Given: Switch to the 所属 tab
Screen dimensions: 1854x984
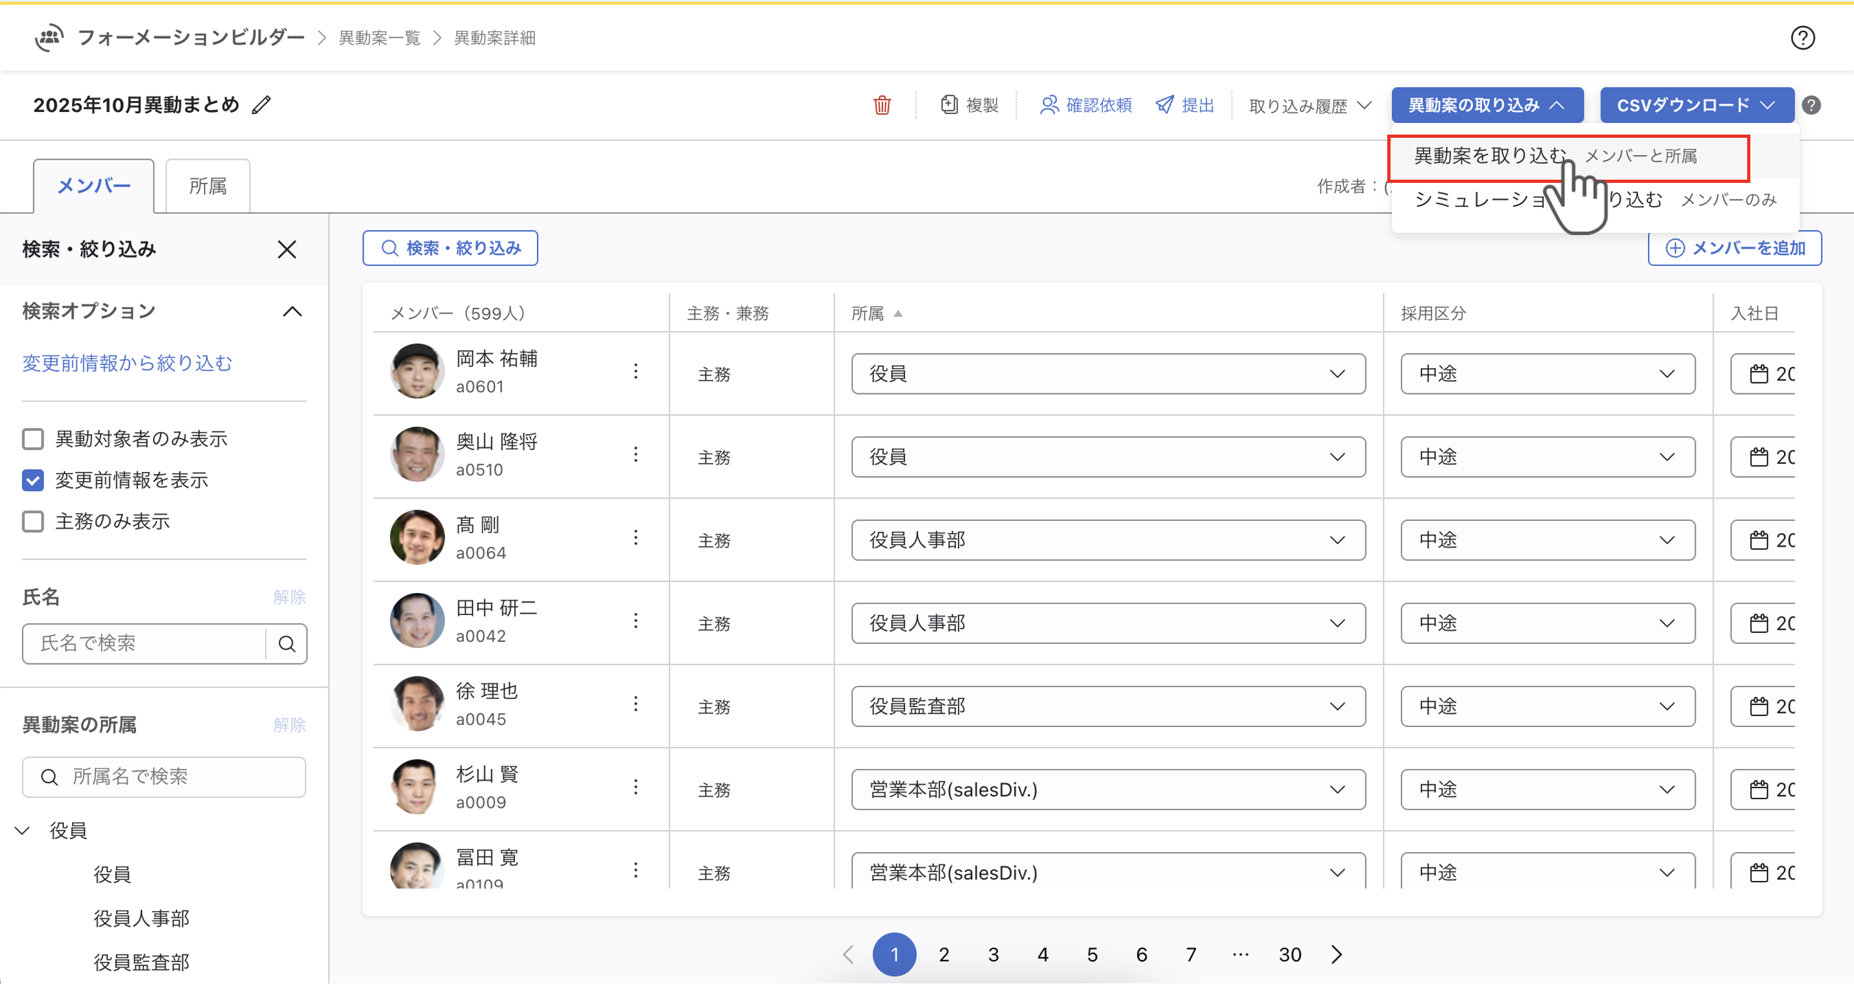Looking at the screenshot, I should [x=208, y=187].
